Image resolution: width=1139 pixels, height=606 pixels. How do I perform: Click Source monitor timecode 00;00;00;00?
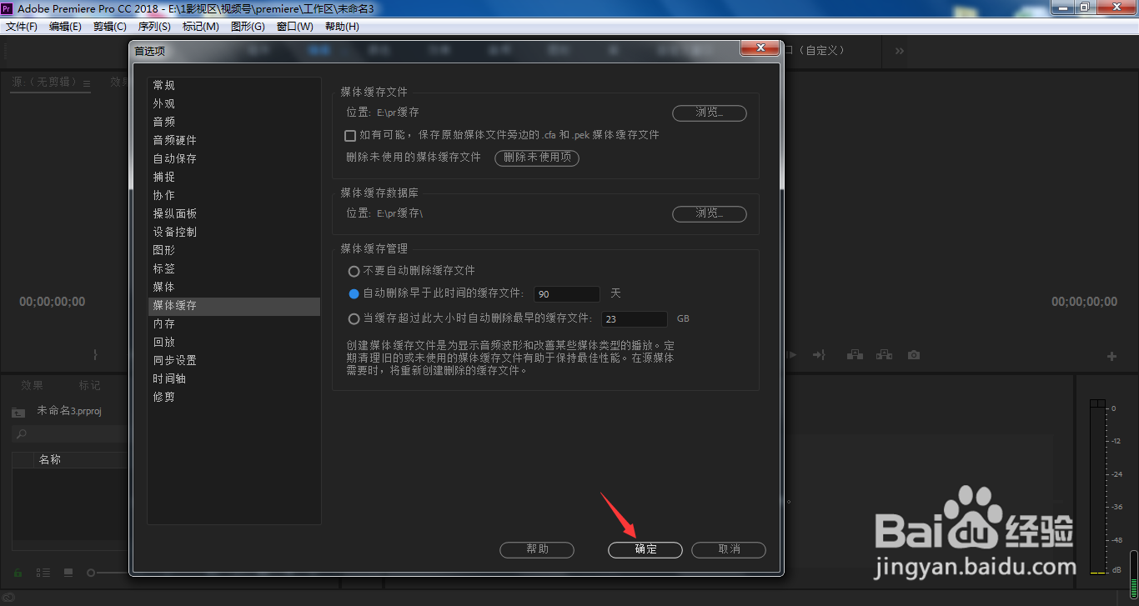53,302
